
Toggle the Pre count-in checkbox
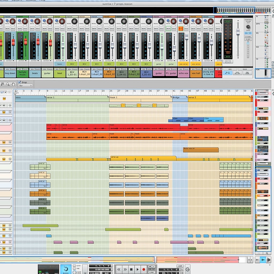(x=74, y=269)
